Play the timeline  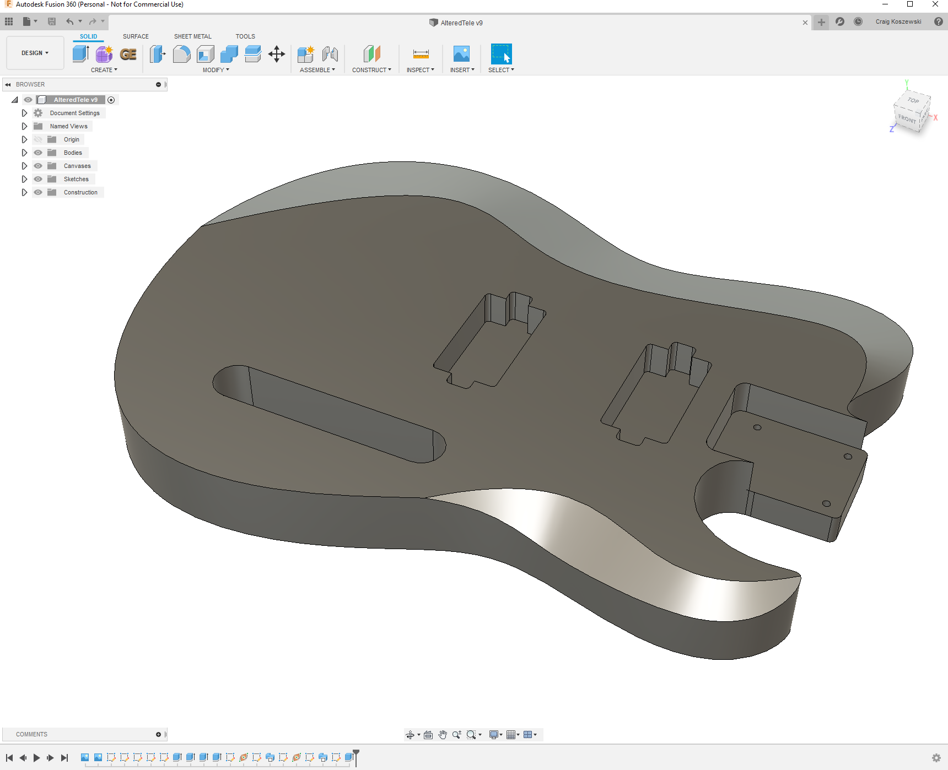coord(36,758)
